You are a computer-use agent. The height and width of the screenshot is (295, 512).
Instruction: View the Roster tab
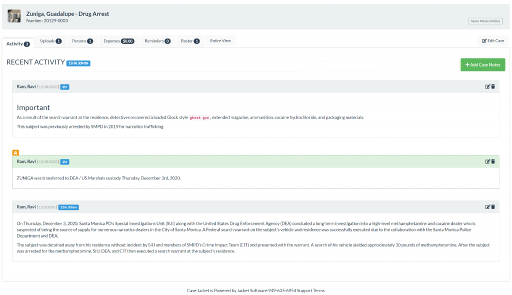tap(190, 41)
